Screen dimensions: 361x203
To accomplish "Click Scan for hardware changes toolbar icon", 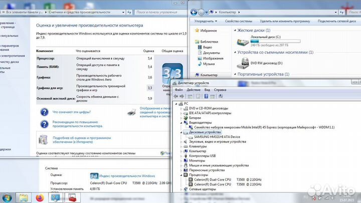I will coord(221,96).
